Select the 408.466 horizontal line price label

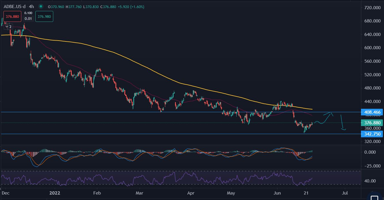372,112
